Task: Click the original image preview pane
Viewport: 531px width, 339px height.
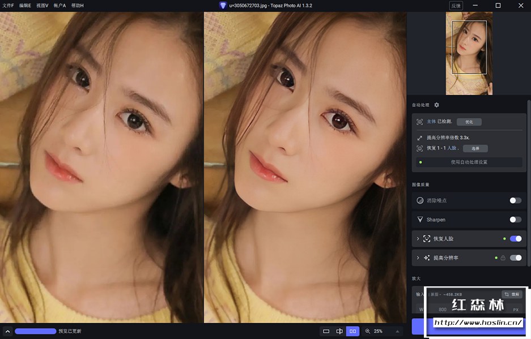Action: (101, 167)
